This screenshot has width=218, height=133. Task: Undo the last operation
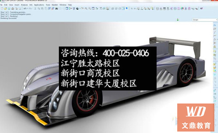pos(25,9)
